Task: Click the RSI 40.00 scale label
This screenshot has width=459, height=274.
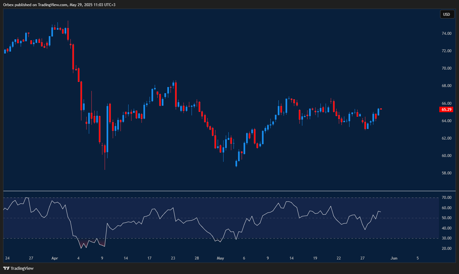Action: [x=446, y=228]
